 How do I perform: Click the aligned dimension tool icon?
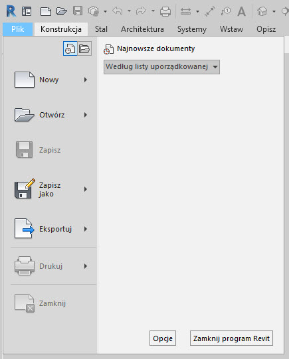click(210, 11)
